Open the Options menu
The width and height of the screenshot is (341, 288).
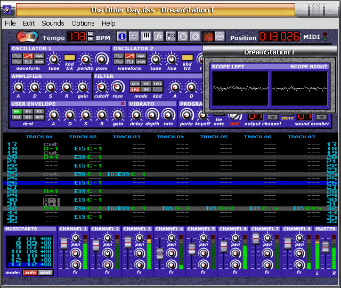coord(83,23)
